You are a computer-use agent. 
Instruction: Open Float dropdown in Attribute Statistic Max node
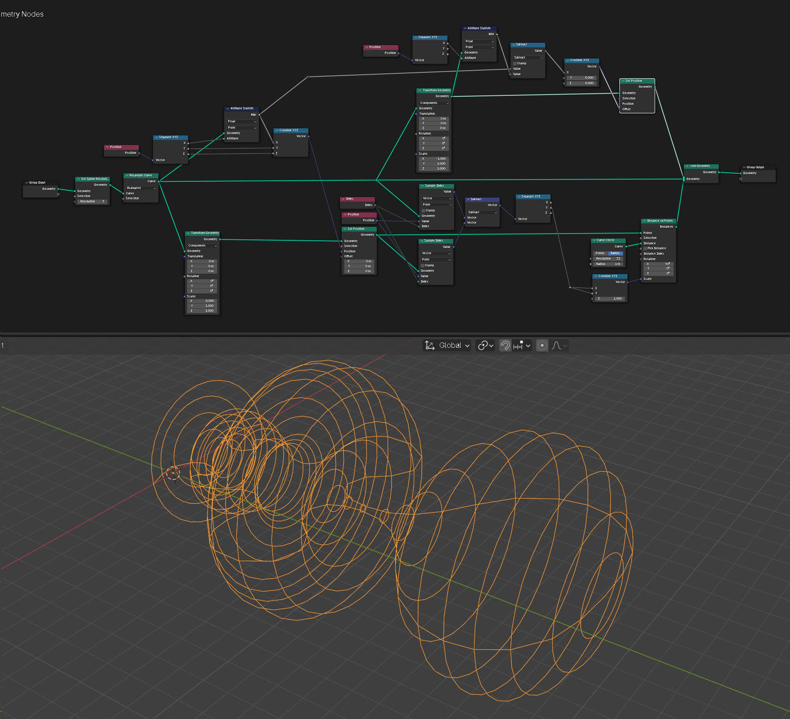[242, 121]
